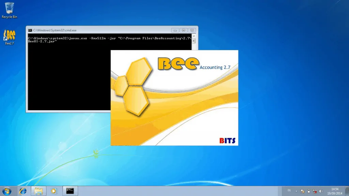This screenshot has width=349, height=196.
Task: Maximize the cmd.exe window
Action: [183, 30]
